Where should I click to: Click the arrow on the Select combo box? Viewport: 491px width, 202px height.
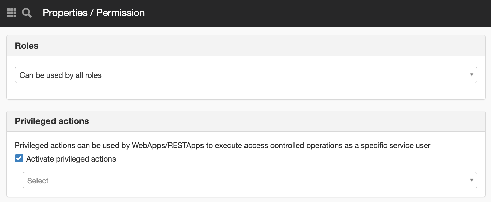coord(472,180)
